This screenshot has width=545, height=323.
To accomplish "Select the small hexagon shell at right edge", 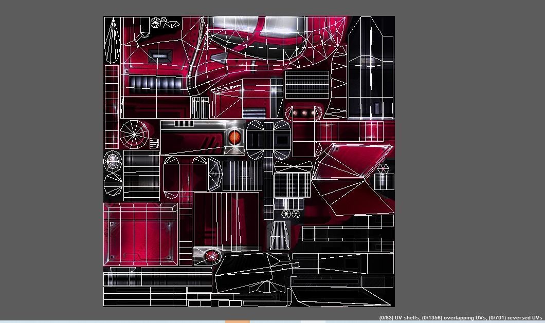I will 383,168.
